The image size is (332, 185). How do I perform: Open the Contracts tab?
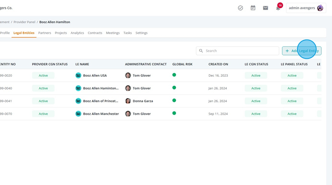click(x=95, y=33)
